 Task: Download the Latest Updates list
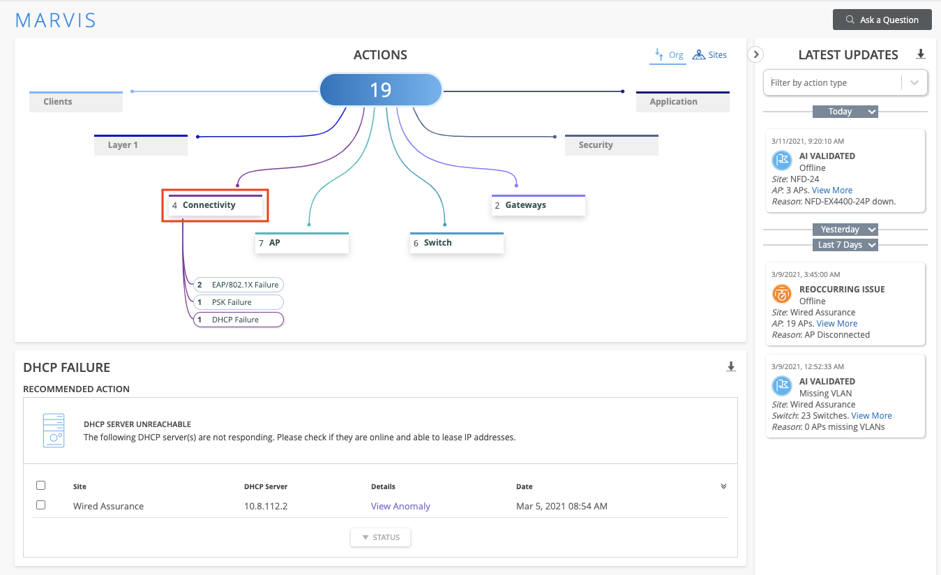tap(921, 54)
